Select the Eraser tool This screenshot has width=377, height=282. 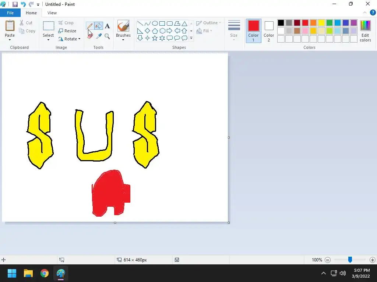[x=90, y=36]
